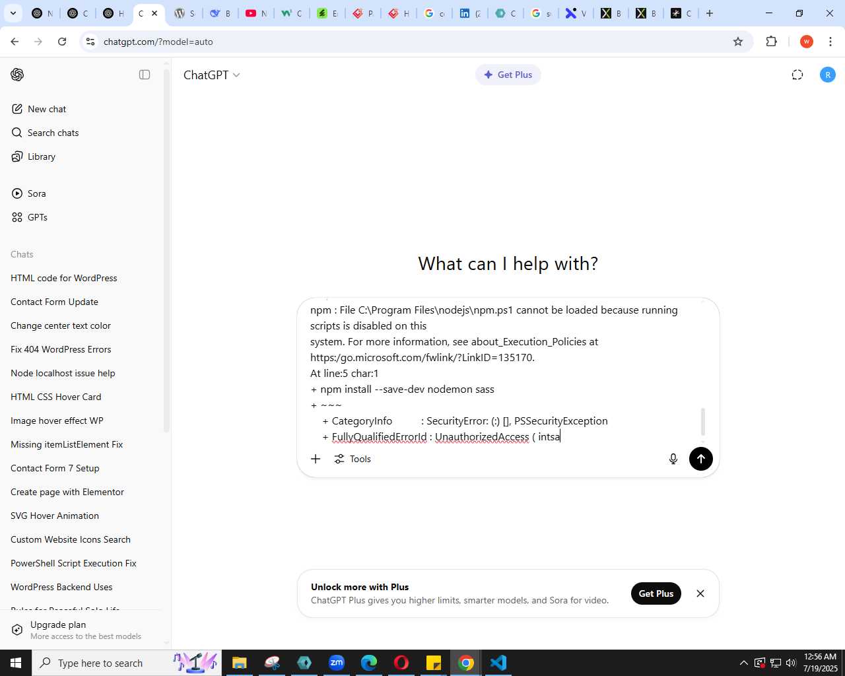The width and height of the screenshot is (845, 676).
Task: Click the Get Plus pill at top
Action: tap(508, 75)
